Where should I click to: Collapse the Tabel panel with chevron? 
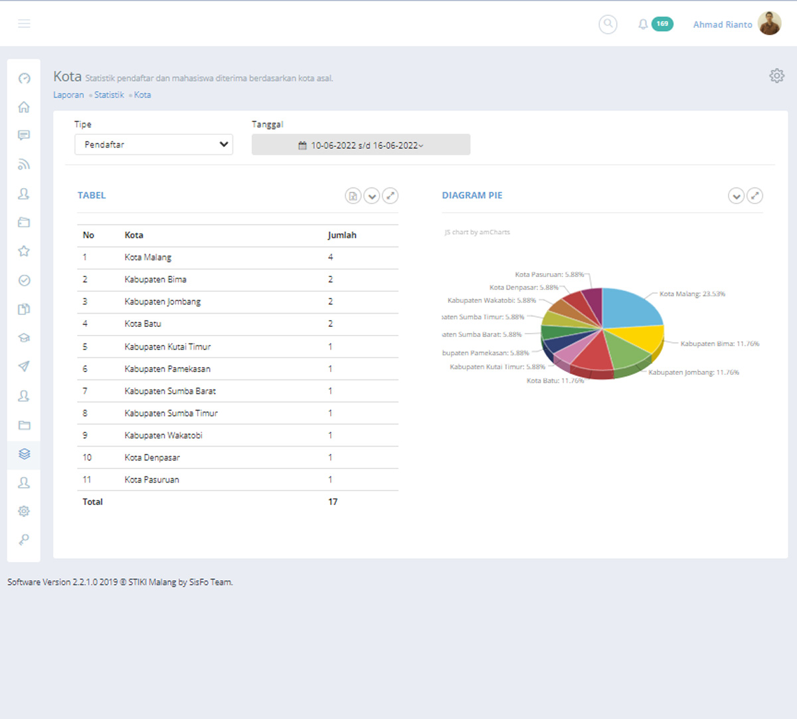[372, 196]
